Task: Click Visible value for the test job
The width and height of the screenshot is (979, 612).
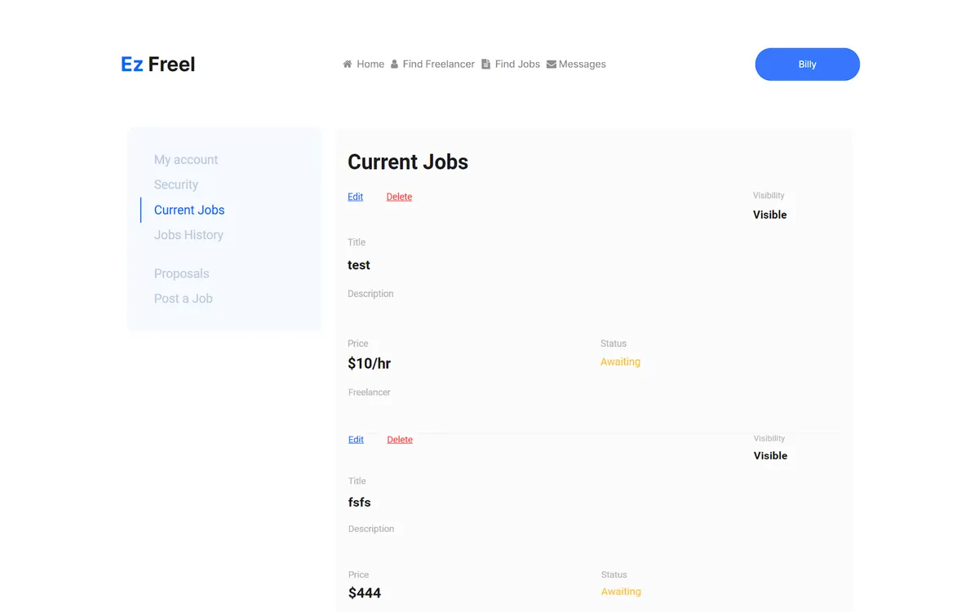Action: coord(770,215)
